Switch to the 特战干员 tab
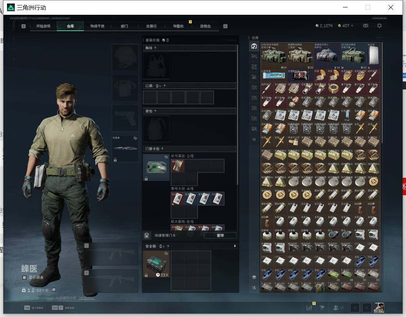 click(x=97, y=26)
